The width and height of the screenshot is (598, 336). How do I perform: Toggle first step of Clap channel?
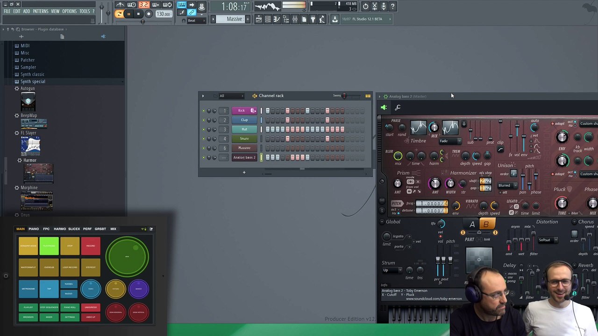(x=268, y=120)
